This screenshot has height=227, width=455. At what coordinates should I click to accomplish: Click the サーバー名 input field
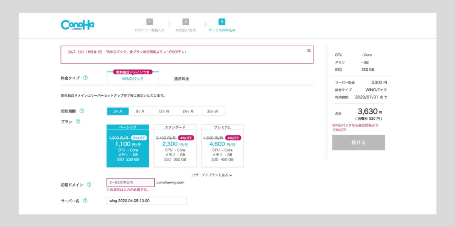pos(147,201)
